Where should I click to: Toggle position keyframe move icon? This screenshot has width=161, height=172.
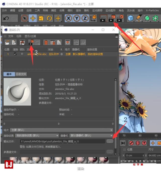coord(153,143)
